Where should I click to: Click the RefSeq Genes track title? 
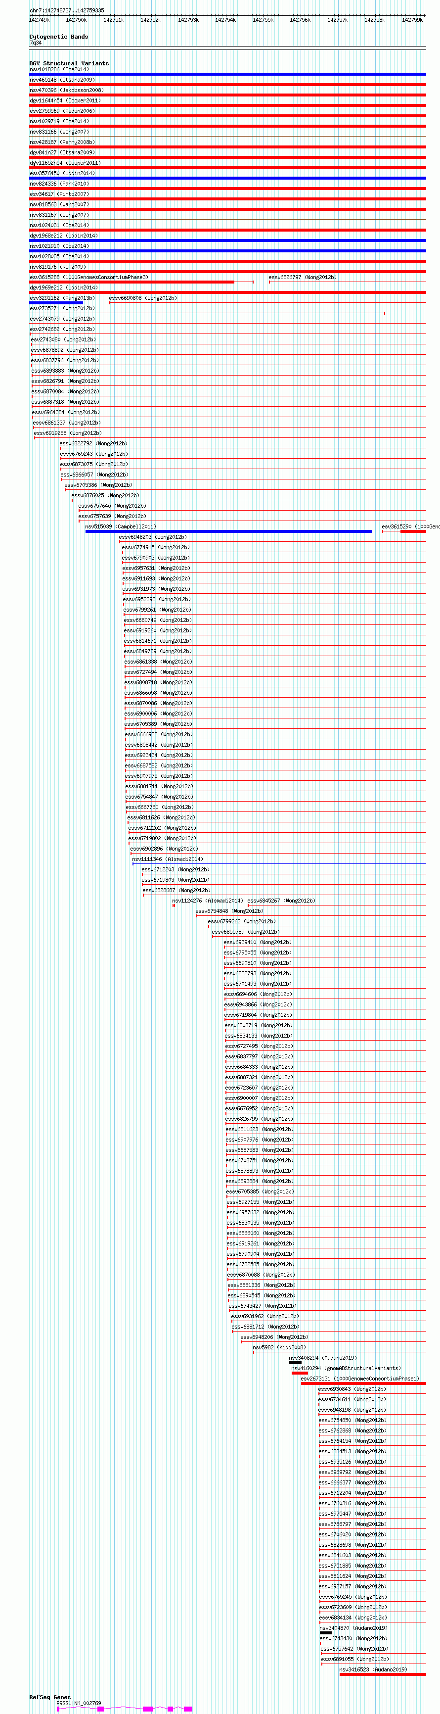(x=50, y=1697)
